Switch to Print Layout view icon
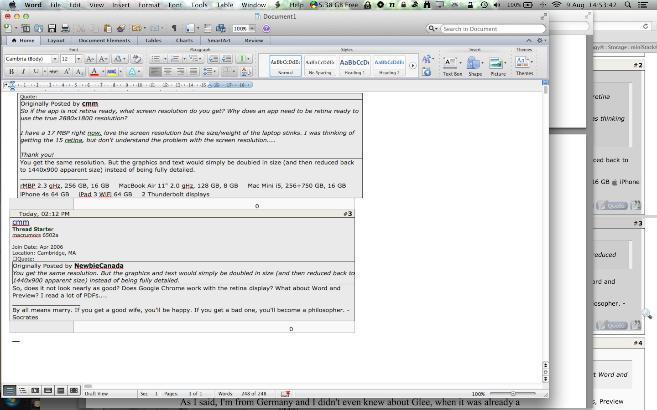Viewport: 657px width, 410px height. pyautogui.click(x=48, y=390)
